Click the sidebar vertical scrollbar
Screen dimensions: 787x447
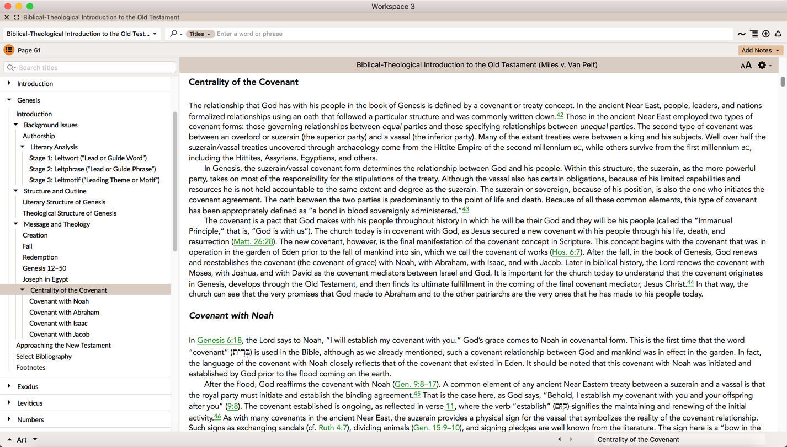click(x=175, y=182)
